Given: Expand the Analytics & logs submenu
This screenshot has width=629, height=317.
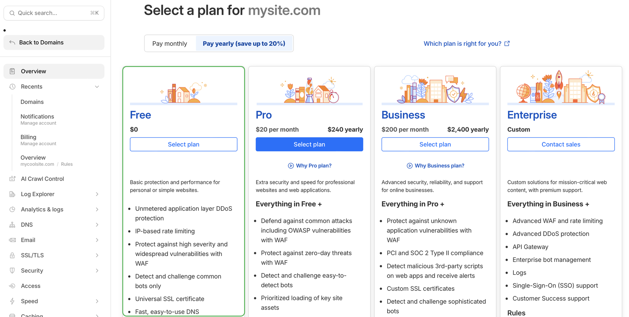Looking at the screenshot, I should point(97,209).
